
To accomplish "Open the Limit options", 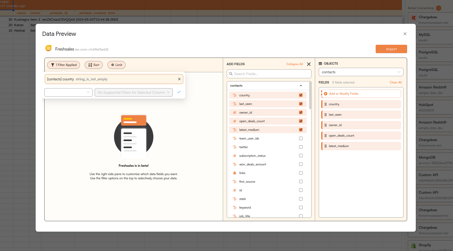I will coord(116,65).
